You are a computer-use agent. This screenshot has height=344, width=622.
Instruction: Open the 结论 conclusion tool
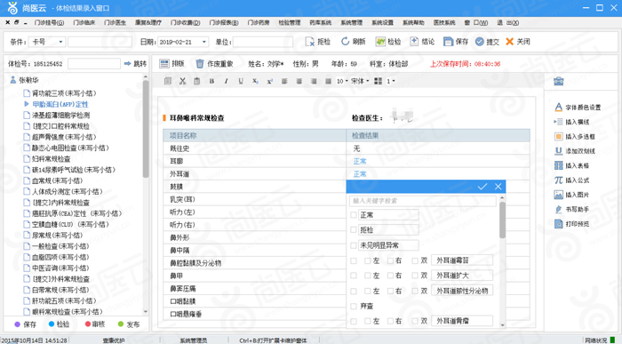422,42
